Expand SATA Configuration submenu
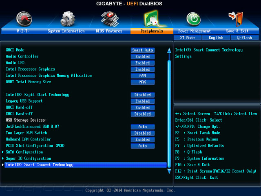This screenshot has height=196, width=261. [24, 152]
